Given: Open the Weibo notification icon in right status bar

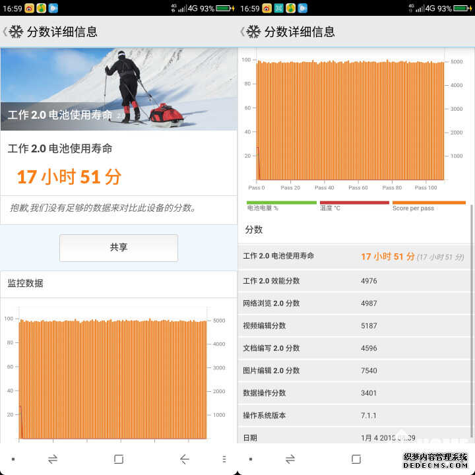Looking at the screenshot, I should [x=267, y=8].
